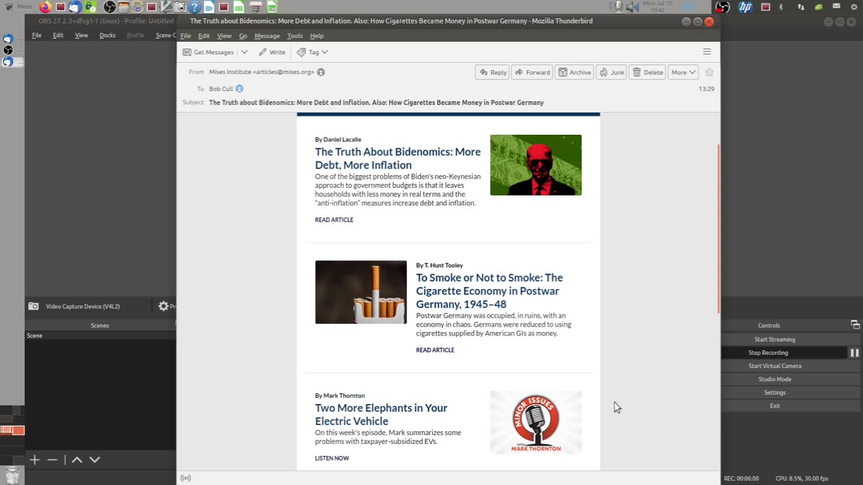Screen dimensions: 863x485
Task: Click READ ARTICLE under Postwar Germany summary
Action: coord(435,350)
